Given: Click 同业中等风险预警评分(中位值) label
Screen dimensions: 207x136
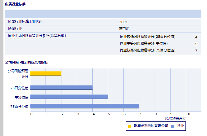Looking at the screenshot, I should (144, 43).
